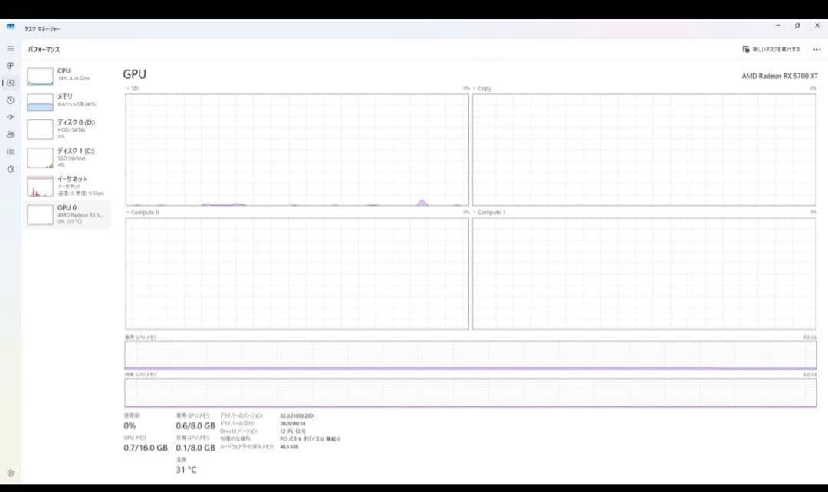The image size is (828, 492).
Task: Click inside the 3D usage graph
Action: pyautogui.click(x=297, y=150)
